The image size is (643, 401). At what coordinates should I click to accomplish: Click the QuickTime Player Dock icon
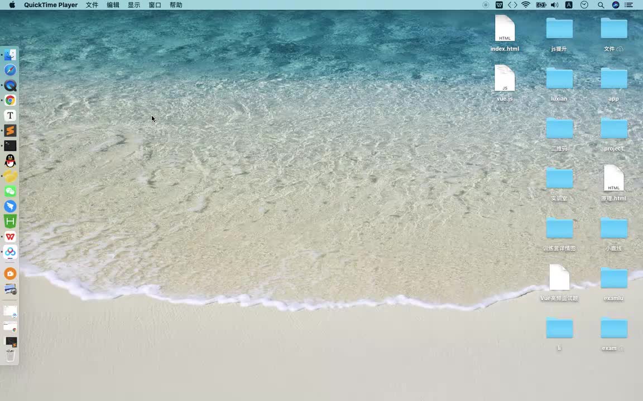[x=10, y=85]
